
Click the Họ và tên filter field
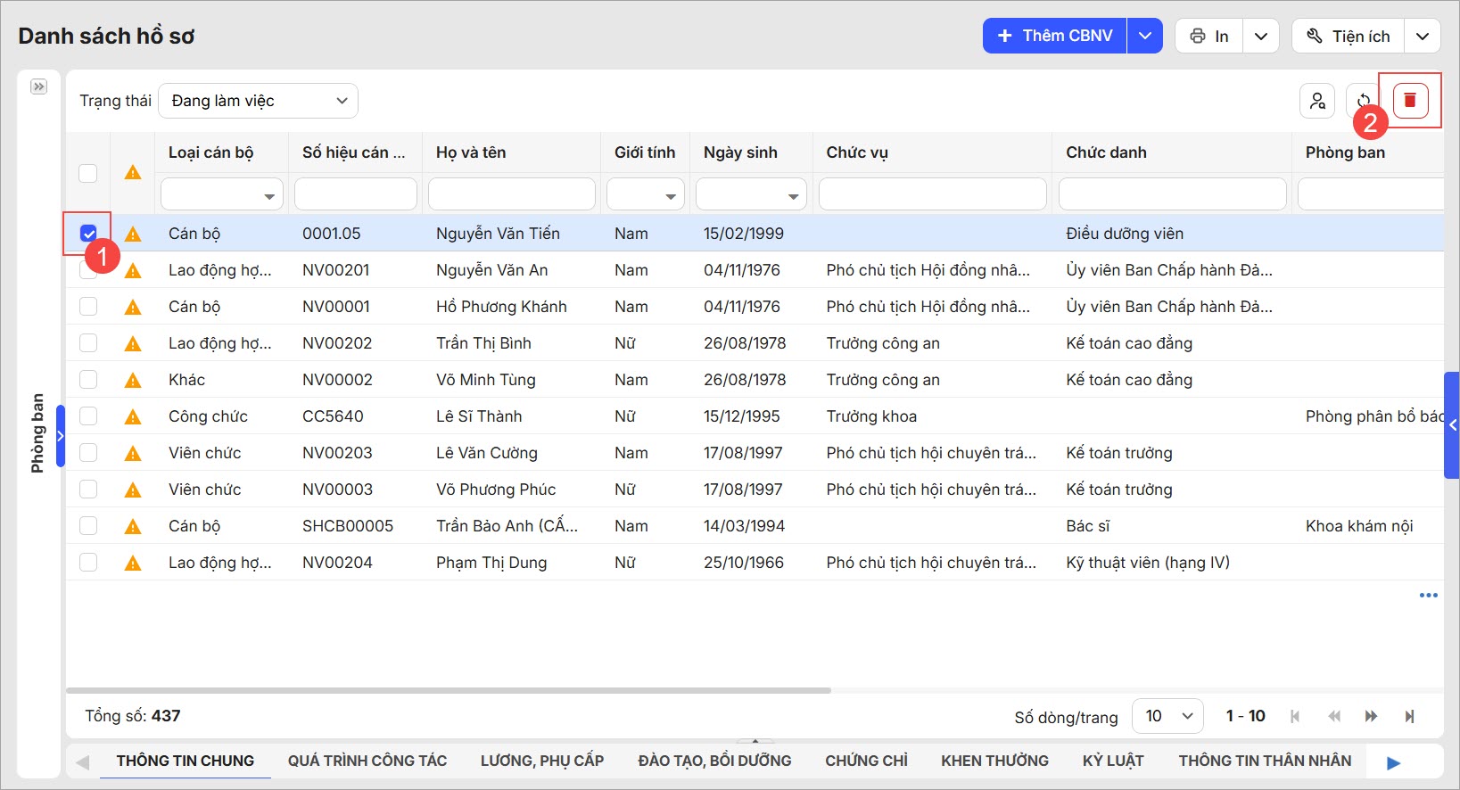point(511,194)
